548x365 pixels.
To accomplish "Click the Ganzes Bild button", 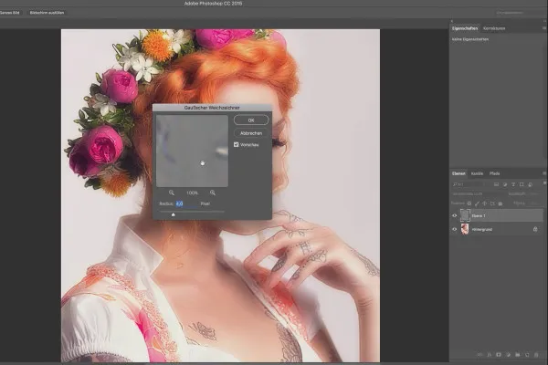I will click(10, 13).
